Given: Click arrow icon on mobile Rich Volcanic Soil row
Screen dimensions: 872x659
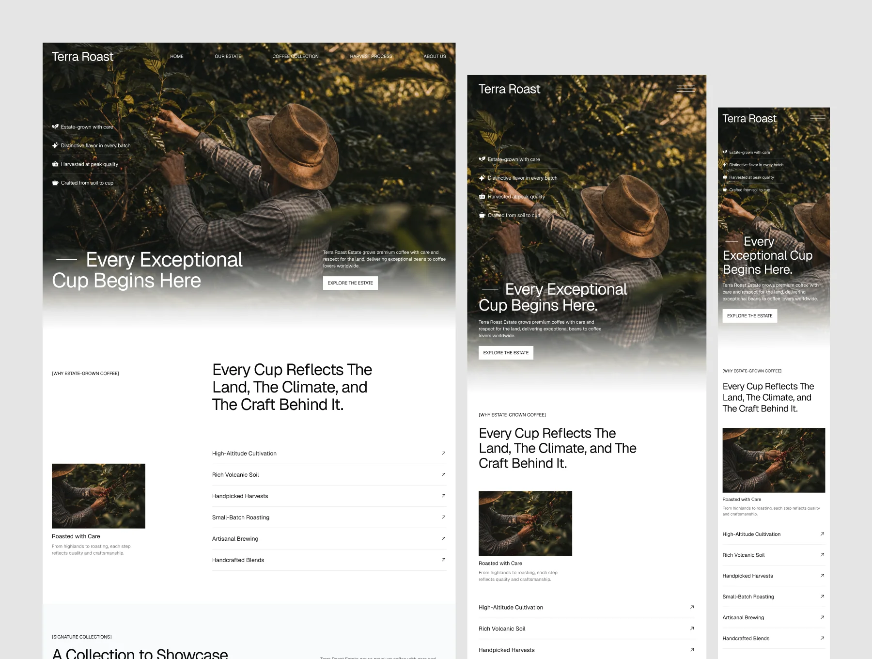Looking at the screenshot, I should (x=822, y=555).
